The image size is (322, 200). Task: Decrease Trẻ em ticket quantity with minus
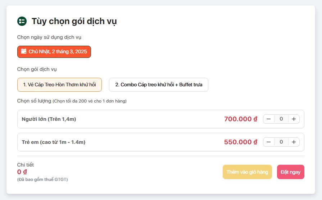pyautogui.click(x=269, y=142)
